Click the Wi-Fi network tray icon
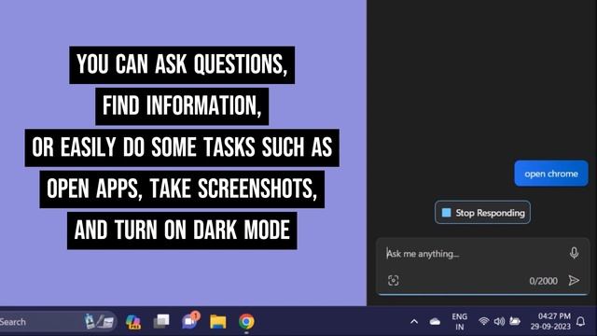This screenshot has width=597, height=336. 483,321
